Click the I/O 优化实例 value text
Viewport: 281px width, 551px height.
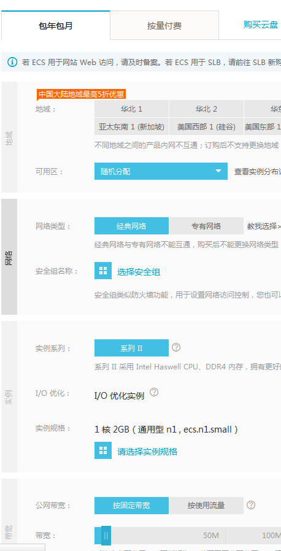tap(120, 396)
